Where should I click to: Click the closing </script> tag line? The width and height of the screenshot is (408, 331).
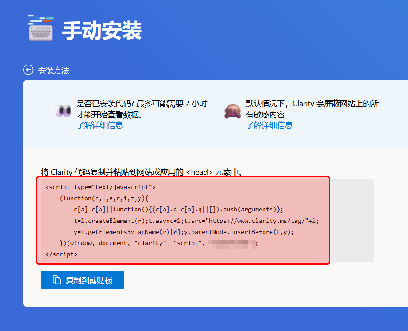click(61, 254)
